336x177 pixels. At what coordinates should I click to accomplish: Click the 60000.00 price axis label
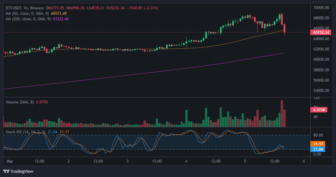coord(321,59)
